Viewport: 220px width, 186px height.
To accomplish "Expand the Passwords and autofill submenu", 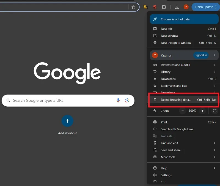I will pyautogui.click(x=184, y=65).
